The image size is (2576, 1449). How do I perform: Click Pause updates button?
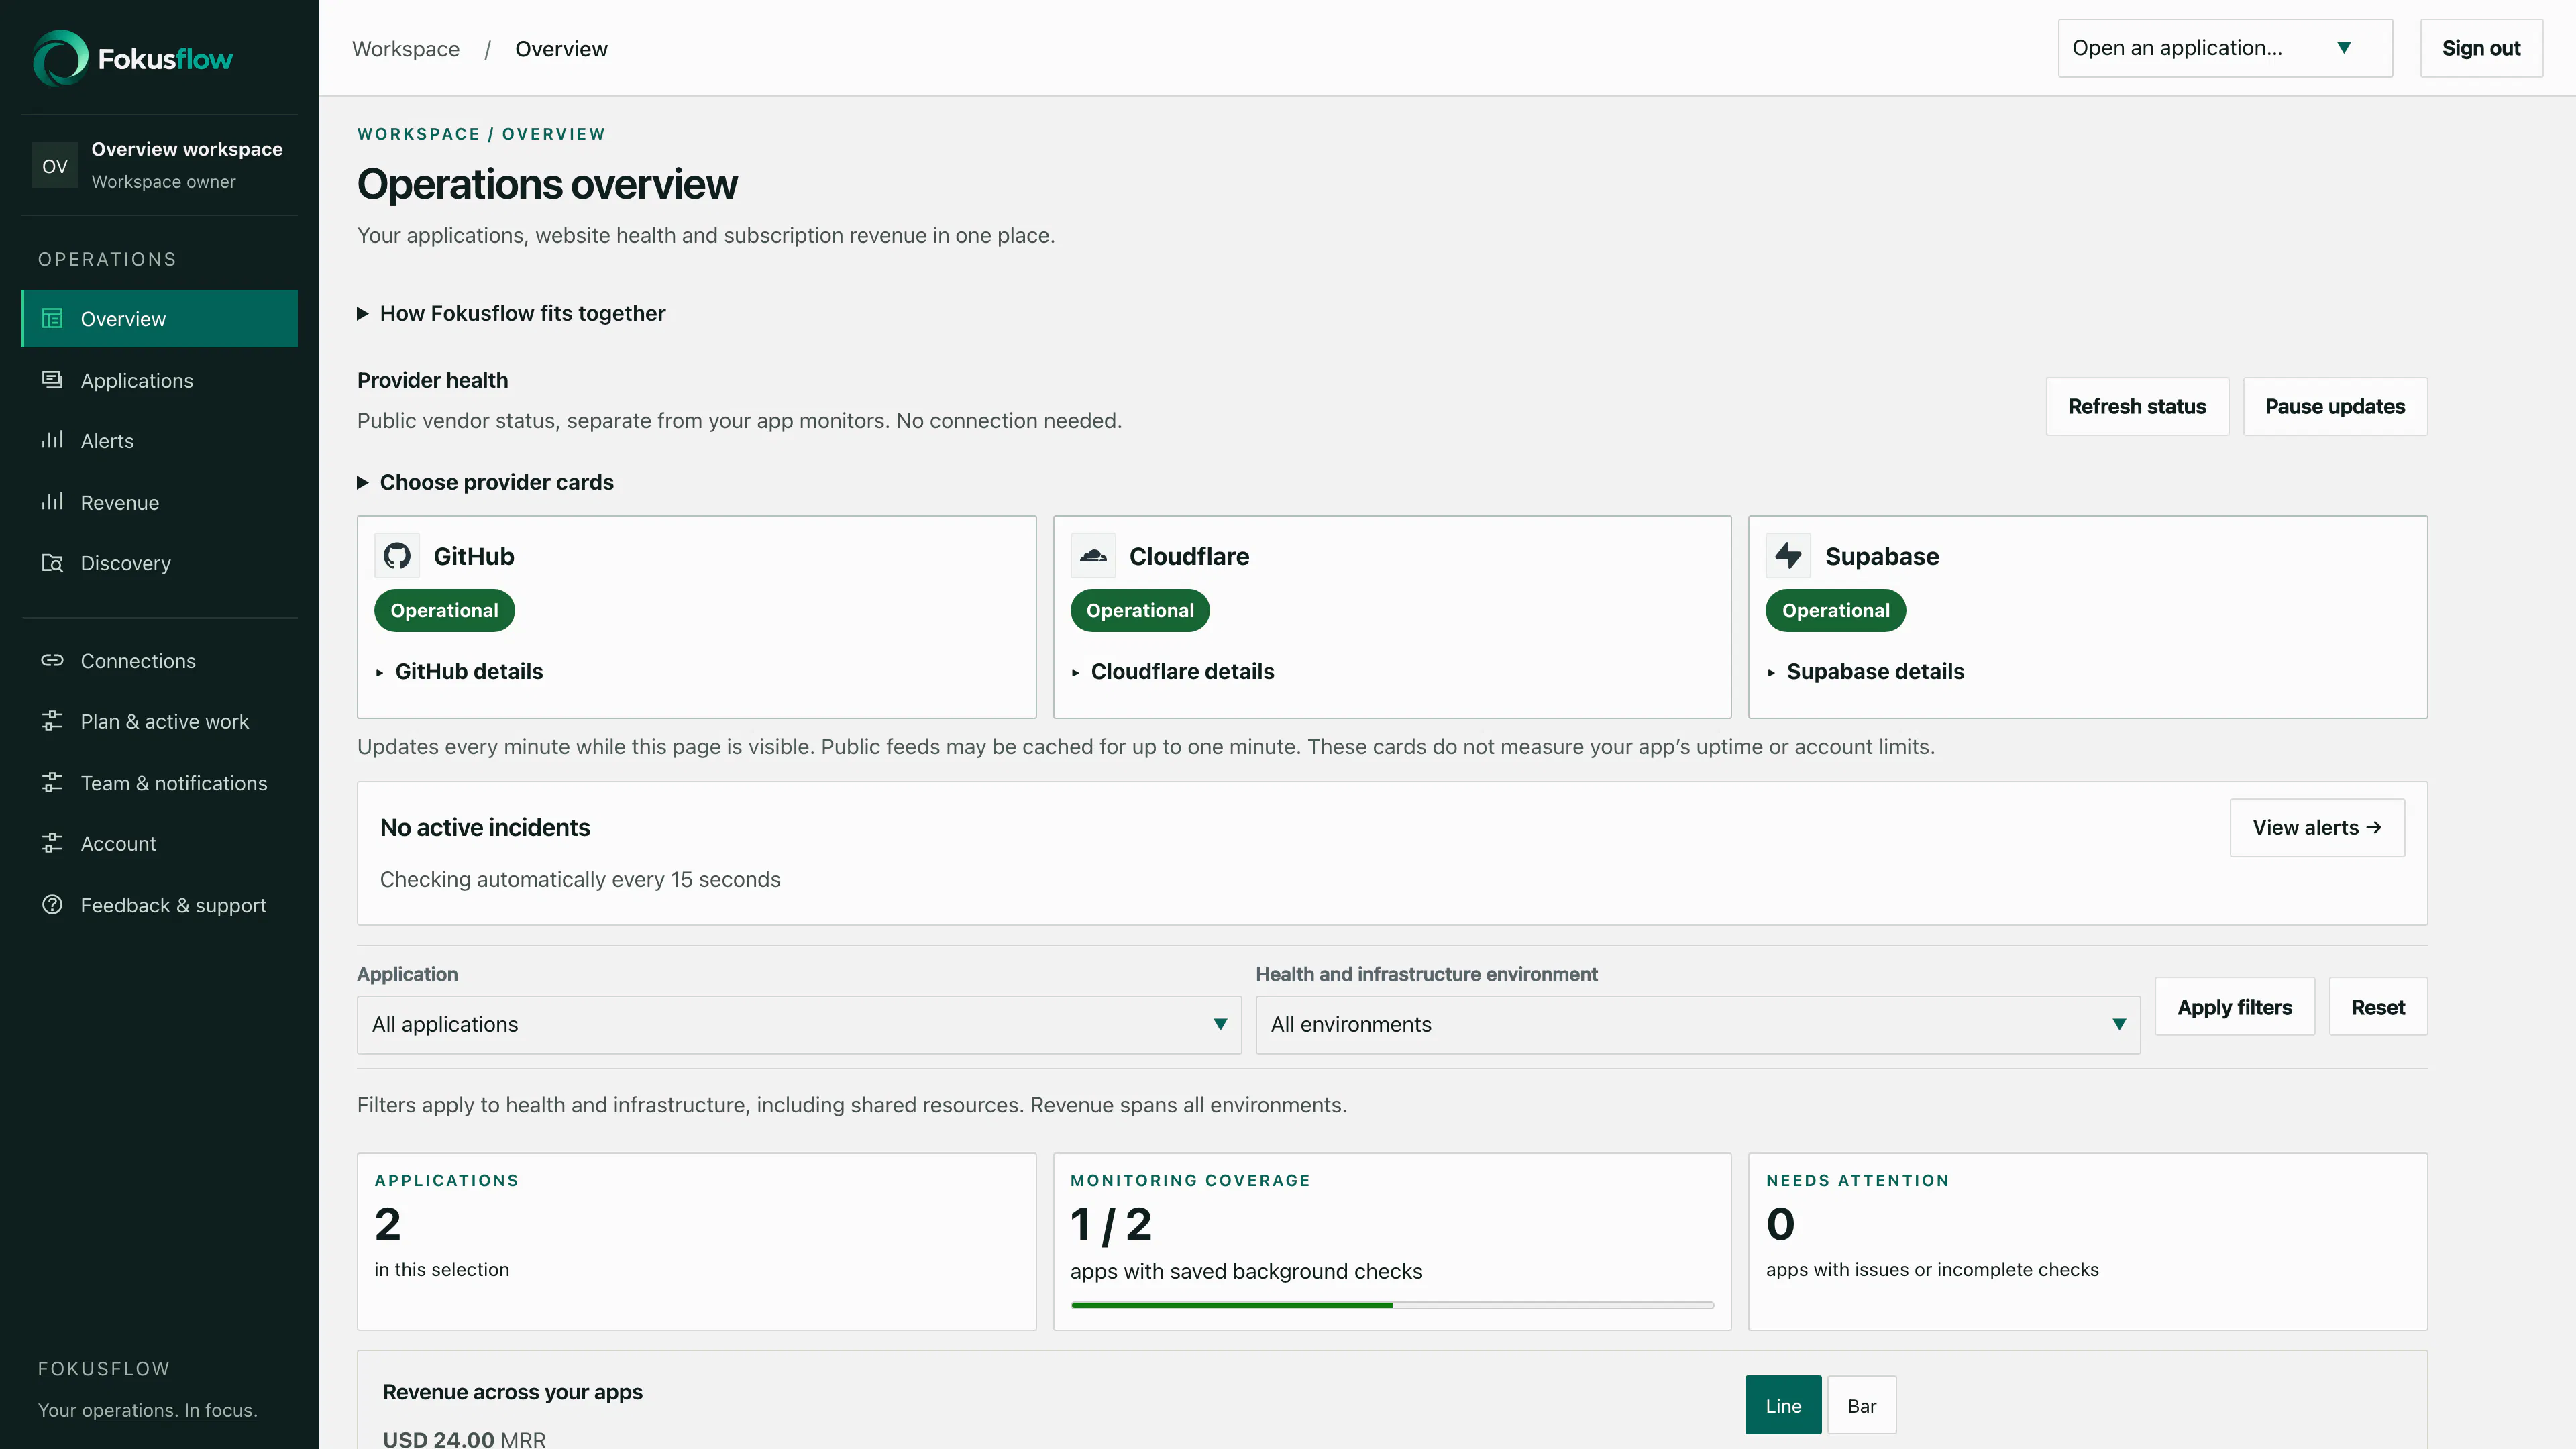pyautogui.click(x=2335, y=406)
